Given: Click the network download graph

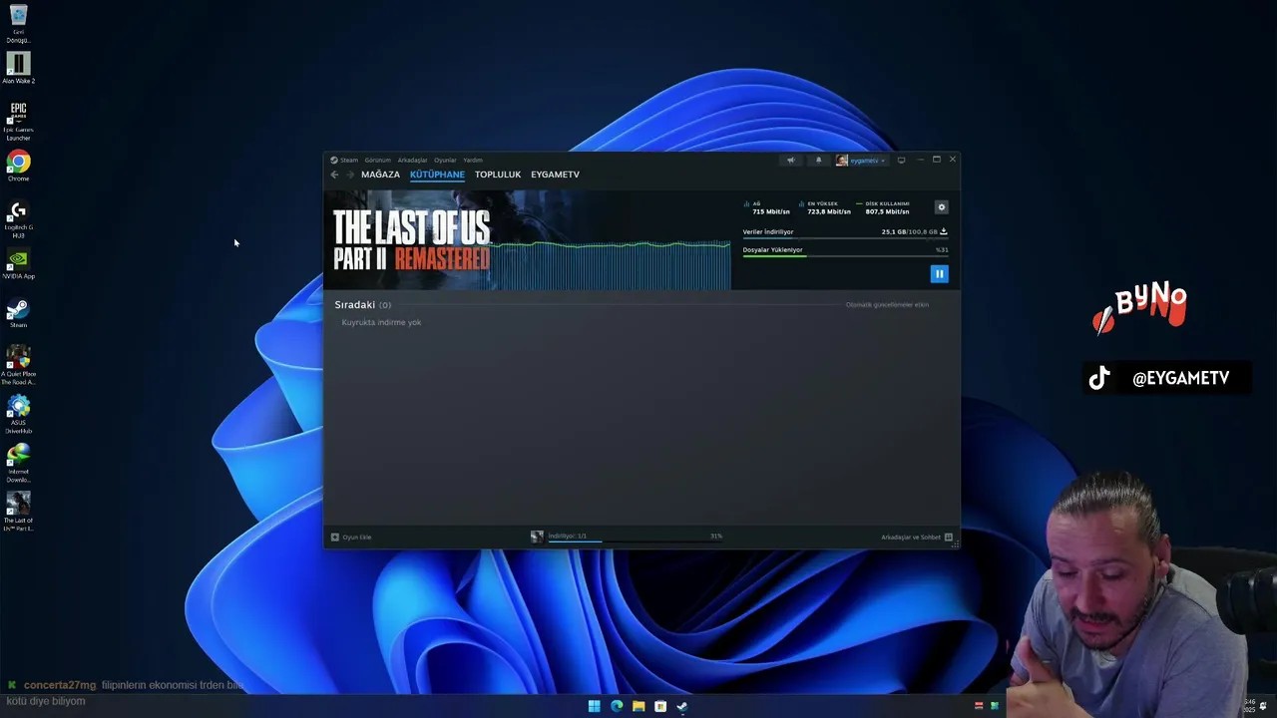Looking at the screenshot, I should click(x=610, y=265).
